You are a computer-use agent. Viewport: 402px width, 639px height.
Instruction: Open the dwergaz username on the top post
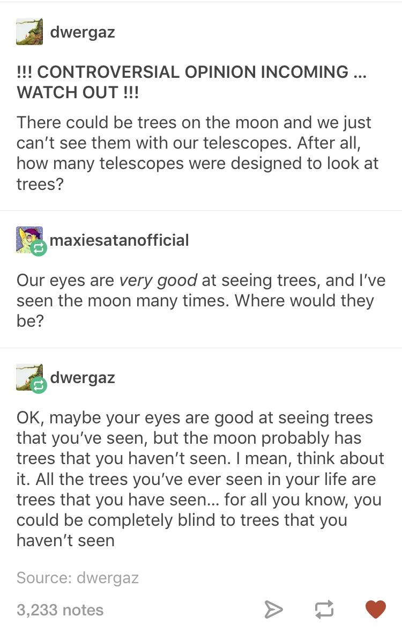[83, 32]
